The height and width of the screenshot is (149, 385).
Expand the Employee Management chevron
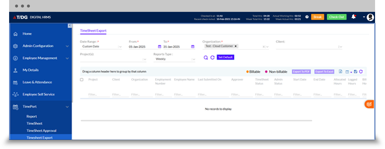pyautogui.click(x=67, y=58)
